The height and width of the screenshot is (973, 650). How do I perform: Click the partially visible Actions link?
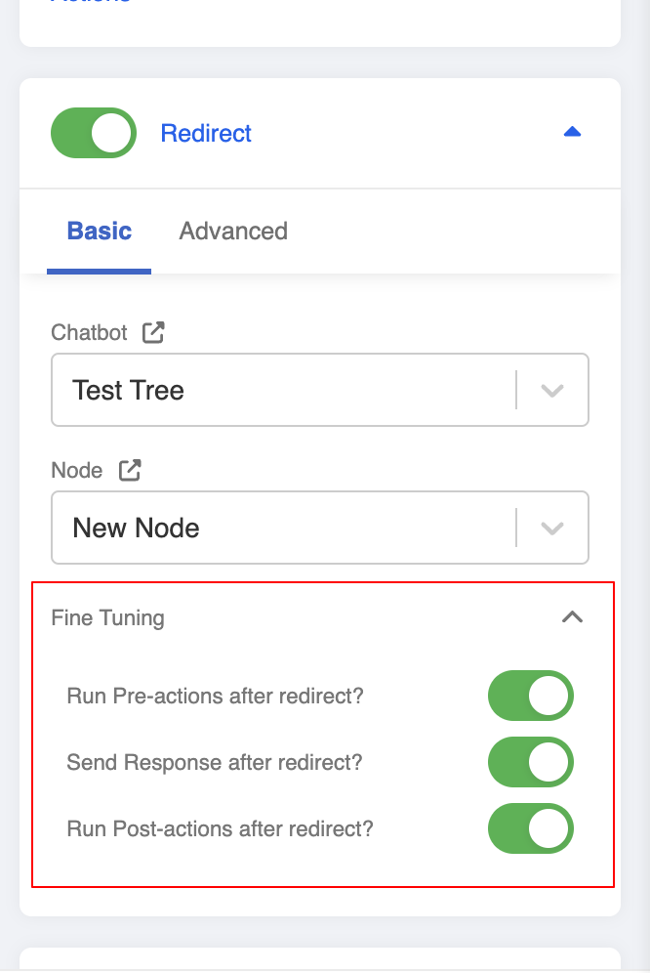point(91,2)
